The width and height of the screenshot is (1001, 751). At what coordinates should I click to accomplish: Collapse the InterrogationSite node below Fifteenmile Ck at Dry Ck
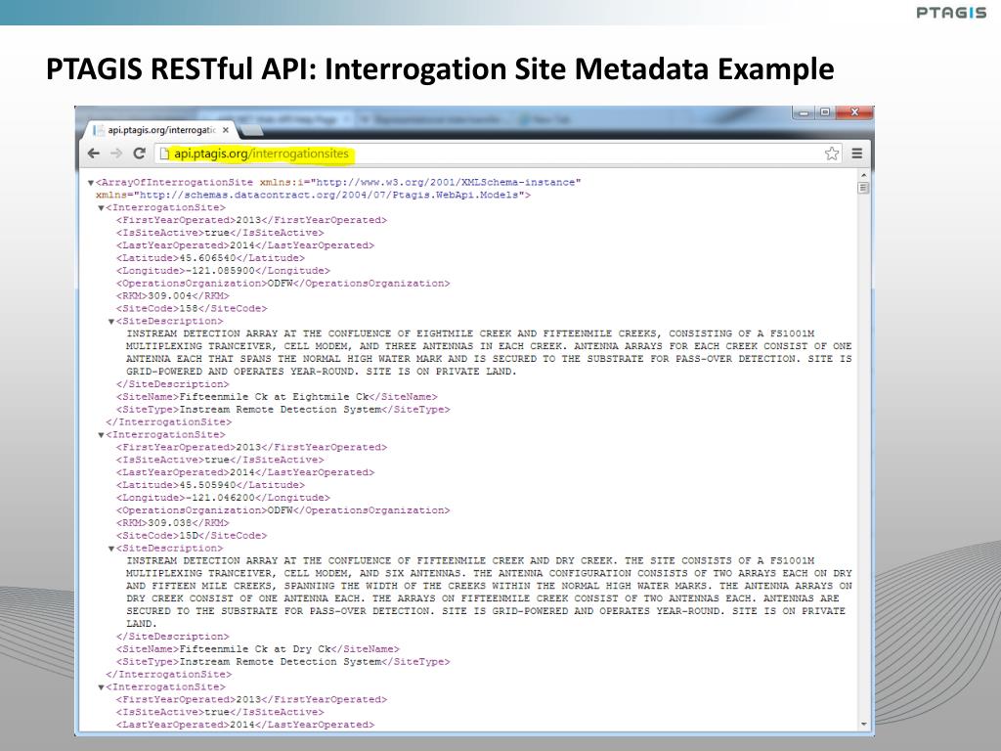click(x=101, y=687)
